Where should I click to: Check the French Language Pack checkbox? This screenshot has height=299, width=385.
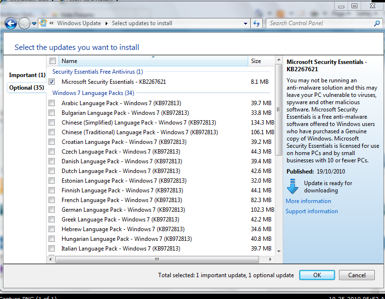[52, 200]
